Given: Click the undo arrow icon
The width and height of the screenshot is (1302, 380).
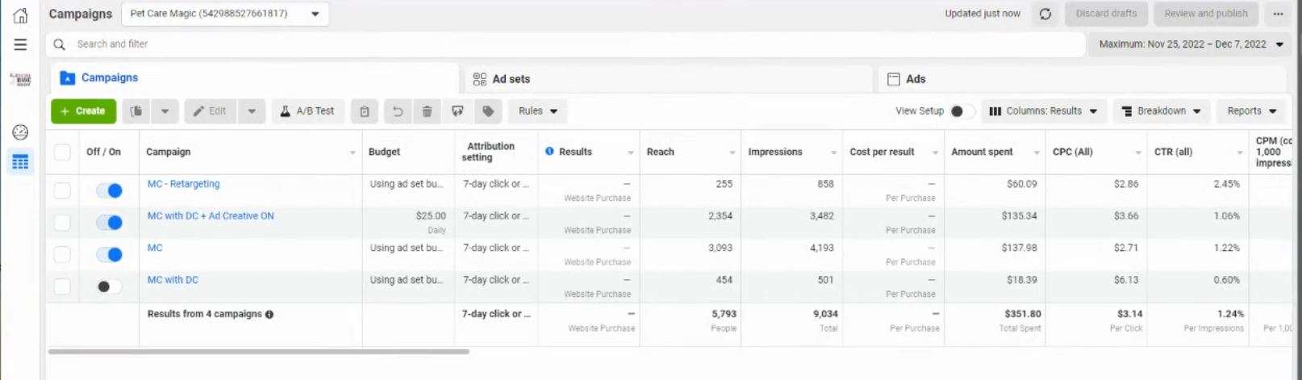Looking at the screenshot, I should point(397,111).
